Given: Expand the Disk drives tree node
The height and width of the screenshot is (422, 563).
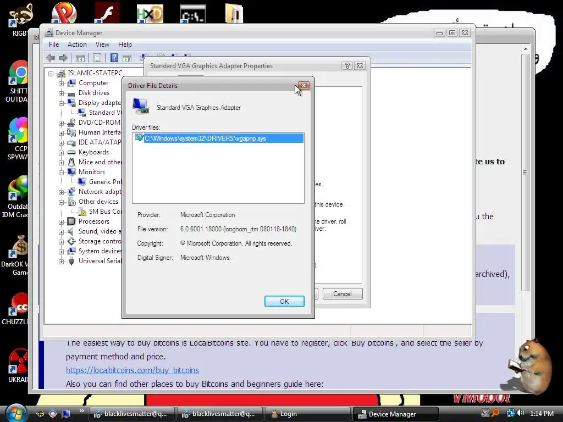Looking at the screenshot, I should (x=61, y=93).
